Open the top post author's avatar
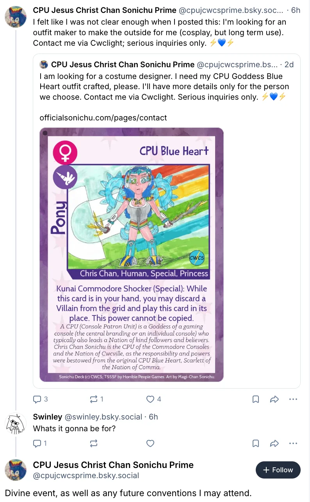 click(16, 17)
